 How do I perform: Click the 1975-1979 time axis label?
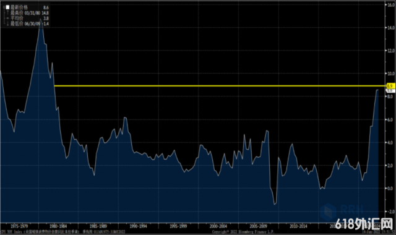(x=19, y=226)
